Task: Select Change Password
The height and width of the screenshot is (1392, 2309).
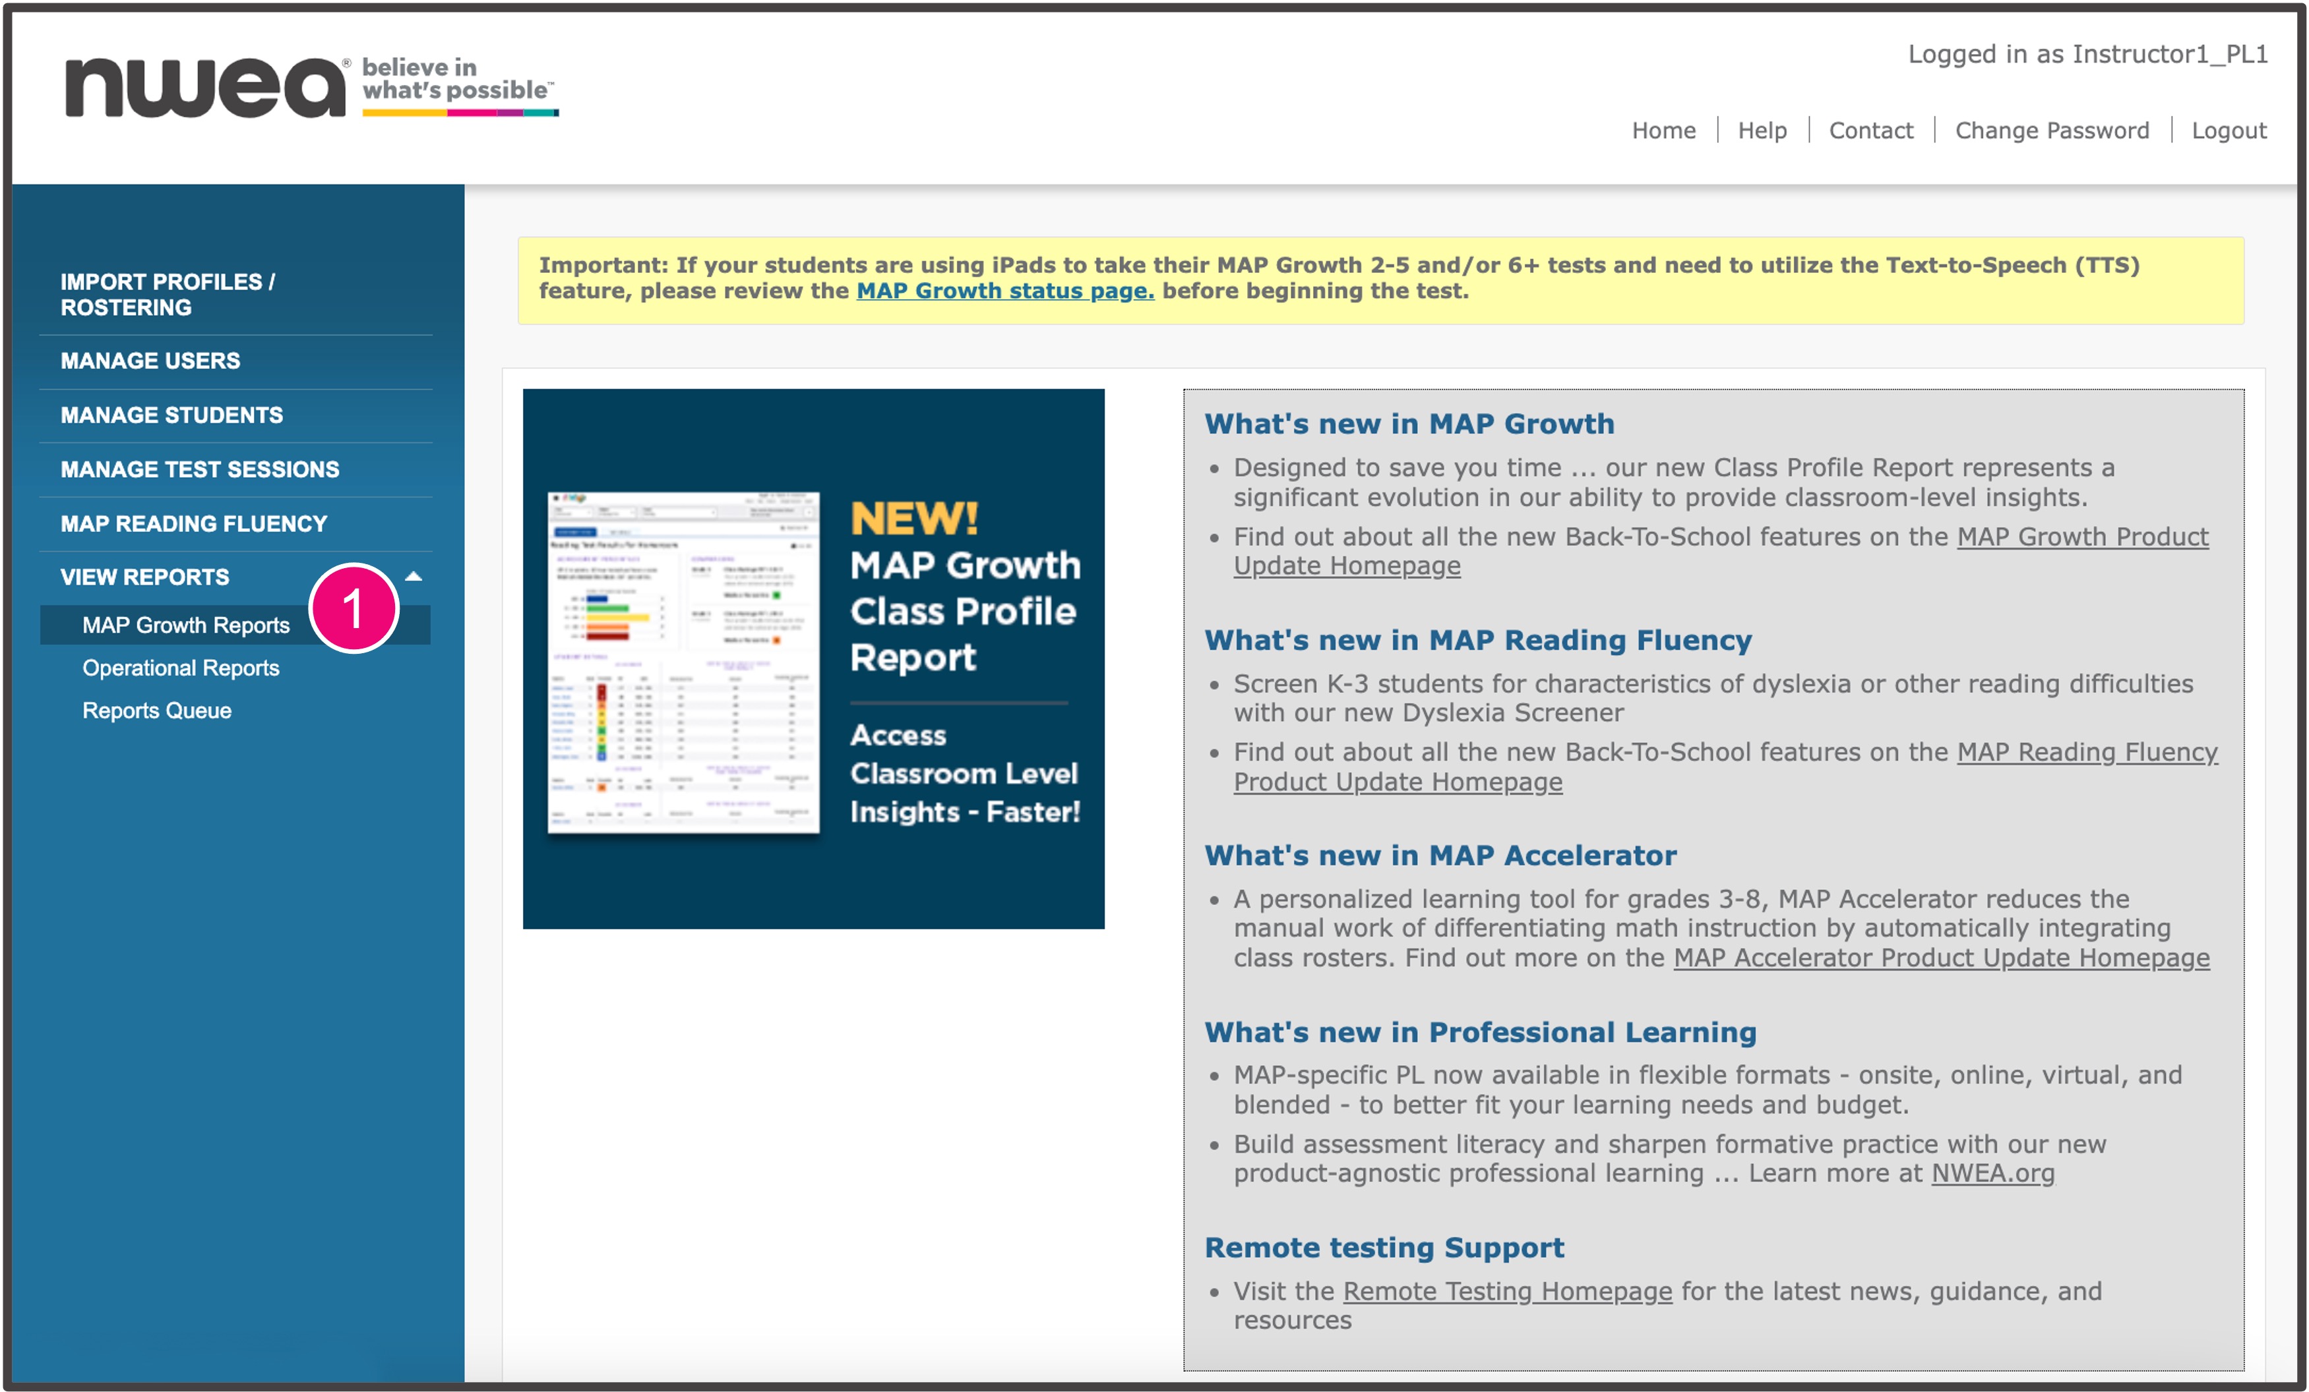Action: pos(2052,130)
